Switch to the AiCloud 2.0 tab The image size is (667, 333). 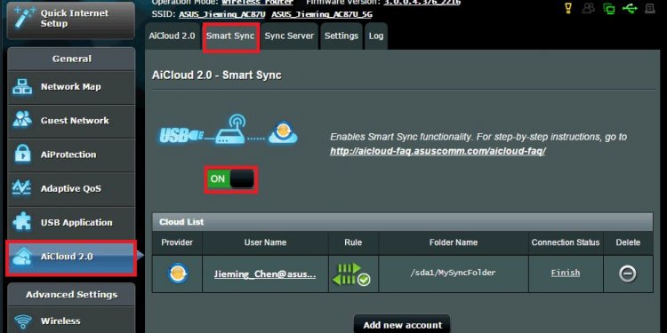[x=172, y=36]
